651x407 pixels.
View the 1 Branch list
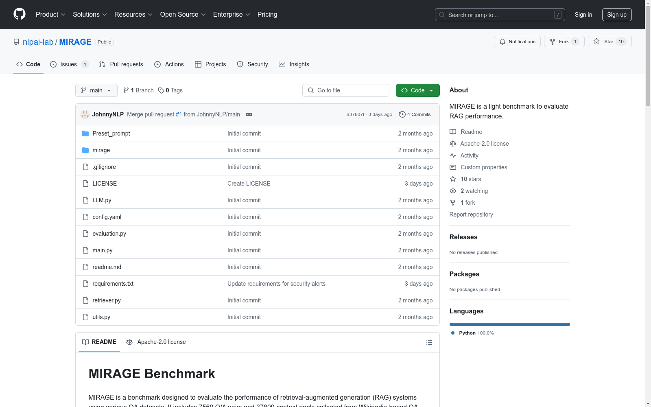(138, 90)
